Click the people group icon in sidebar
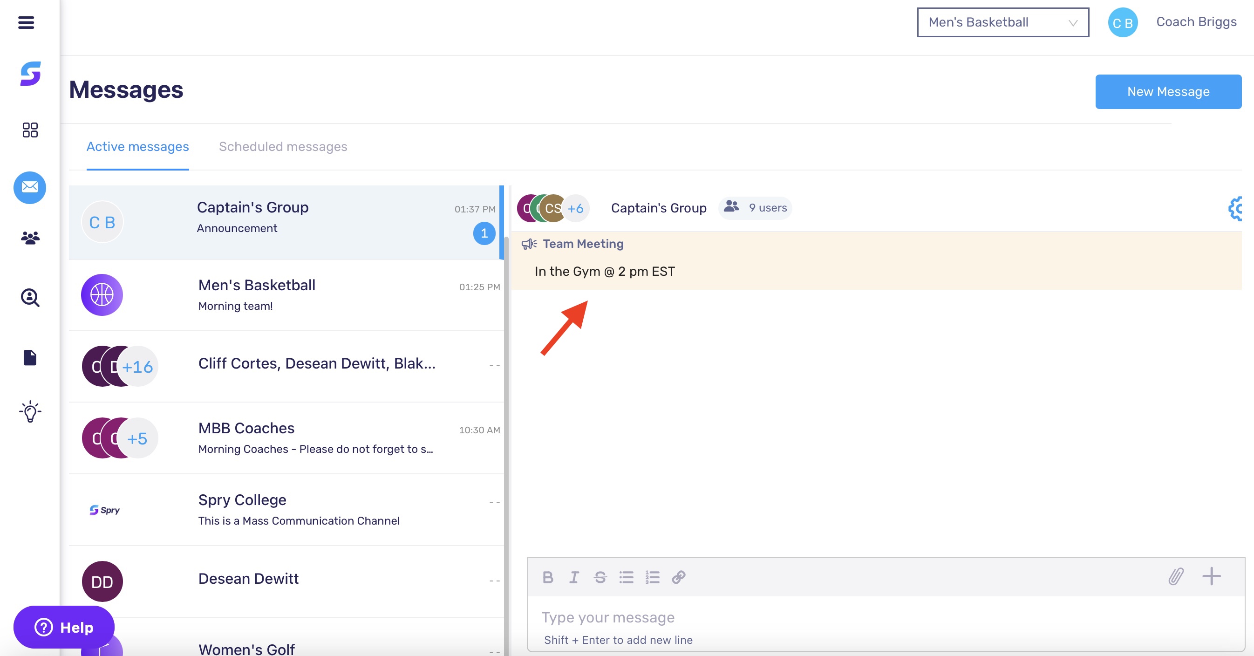The height and width of the screenshot is (656, 1254). click(30, 238)
